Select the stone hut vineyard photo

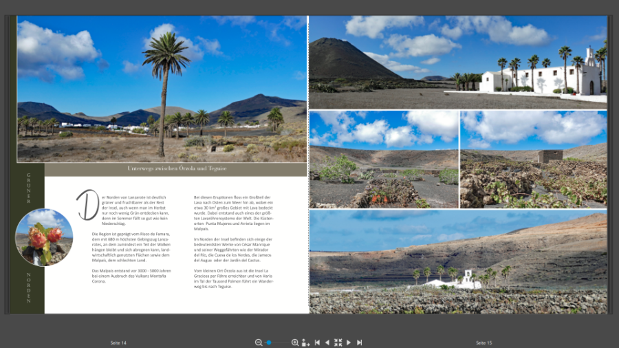(533, 160)
